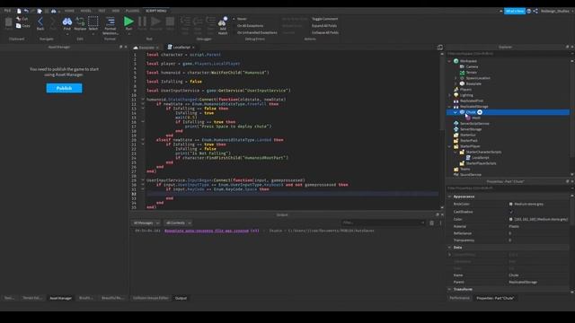Switch to the Baseplate editor tab
575x323 pixels.
point(146,48)
